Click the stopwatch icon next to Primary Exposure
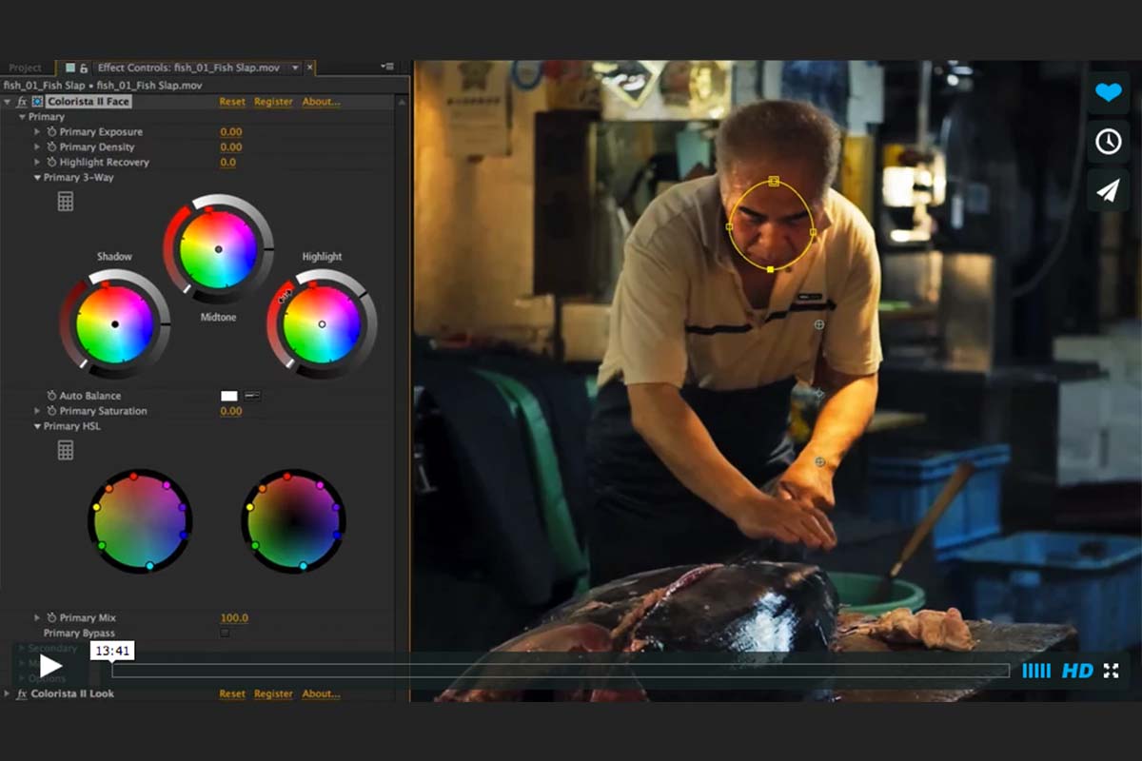 coord(53,131)
